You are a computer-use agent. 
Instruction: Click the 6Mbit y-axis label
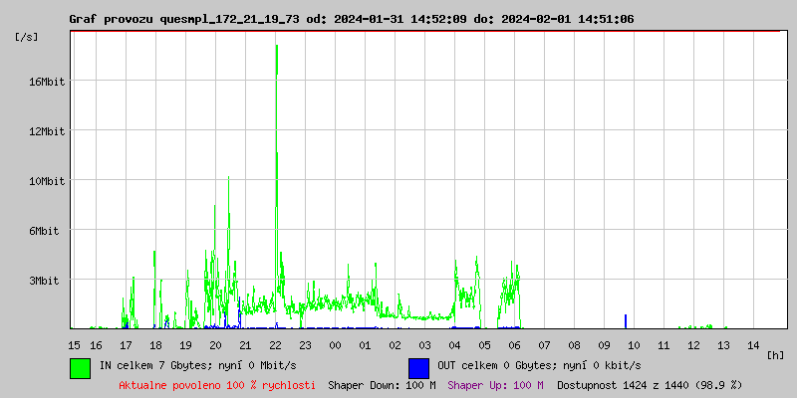44,231
